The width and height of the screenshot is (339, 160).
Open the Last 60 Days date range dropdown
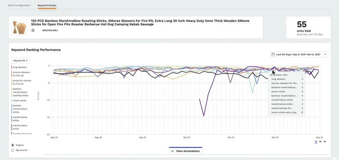(x=299, y=54)
